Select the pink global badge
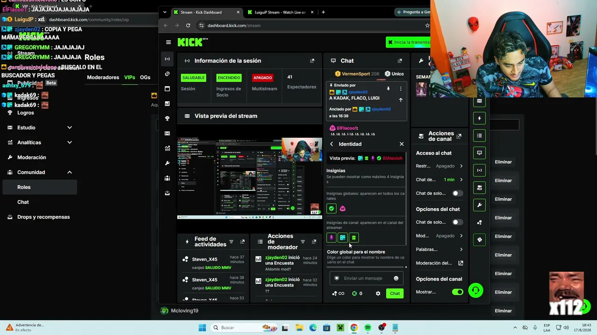This screenshot has width=597, height=335. click(343, 208)
